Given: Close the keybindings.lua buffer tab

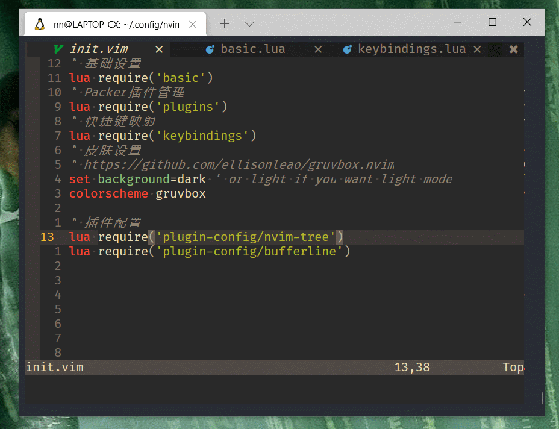Looking at the screenshot, I should coord(477,49).
